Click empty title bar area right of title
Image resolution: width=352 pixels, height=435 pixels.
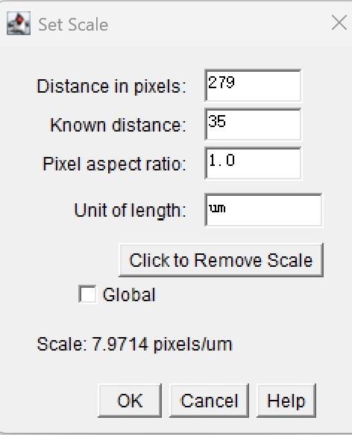click(219, 24)
